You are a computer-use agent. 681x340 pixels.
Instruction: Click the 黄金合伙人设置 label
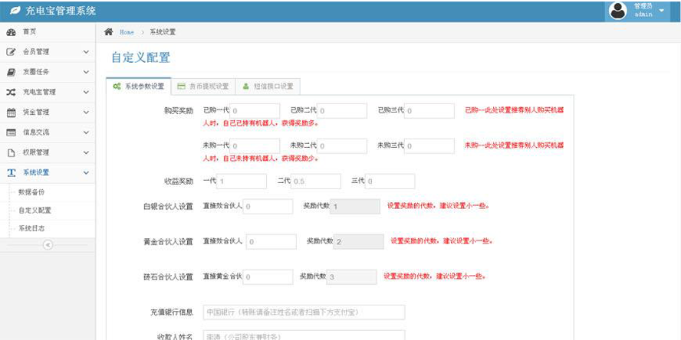168,242
